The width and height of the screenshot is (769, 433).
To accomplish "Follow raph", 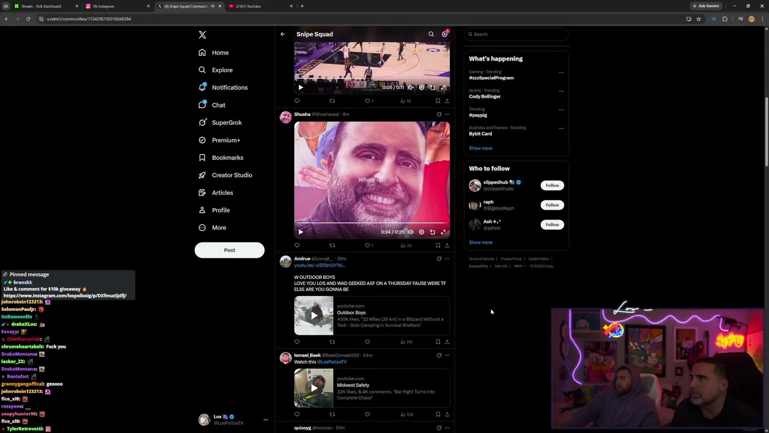I will [552, 205].
